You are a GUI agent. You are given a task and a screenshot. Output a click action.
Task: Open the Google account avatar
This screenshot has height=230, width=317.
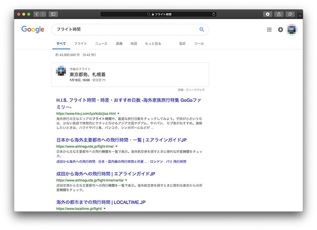292,30
